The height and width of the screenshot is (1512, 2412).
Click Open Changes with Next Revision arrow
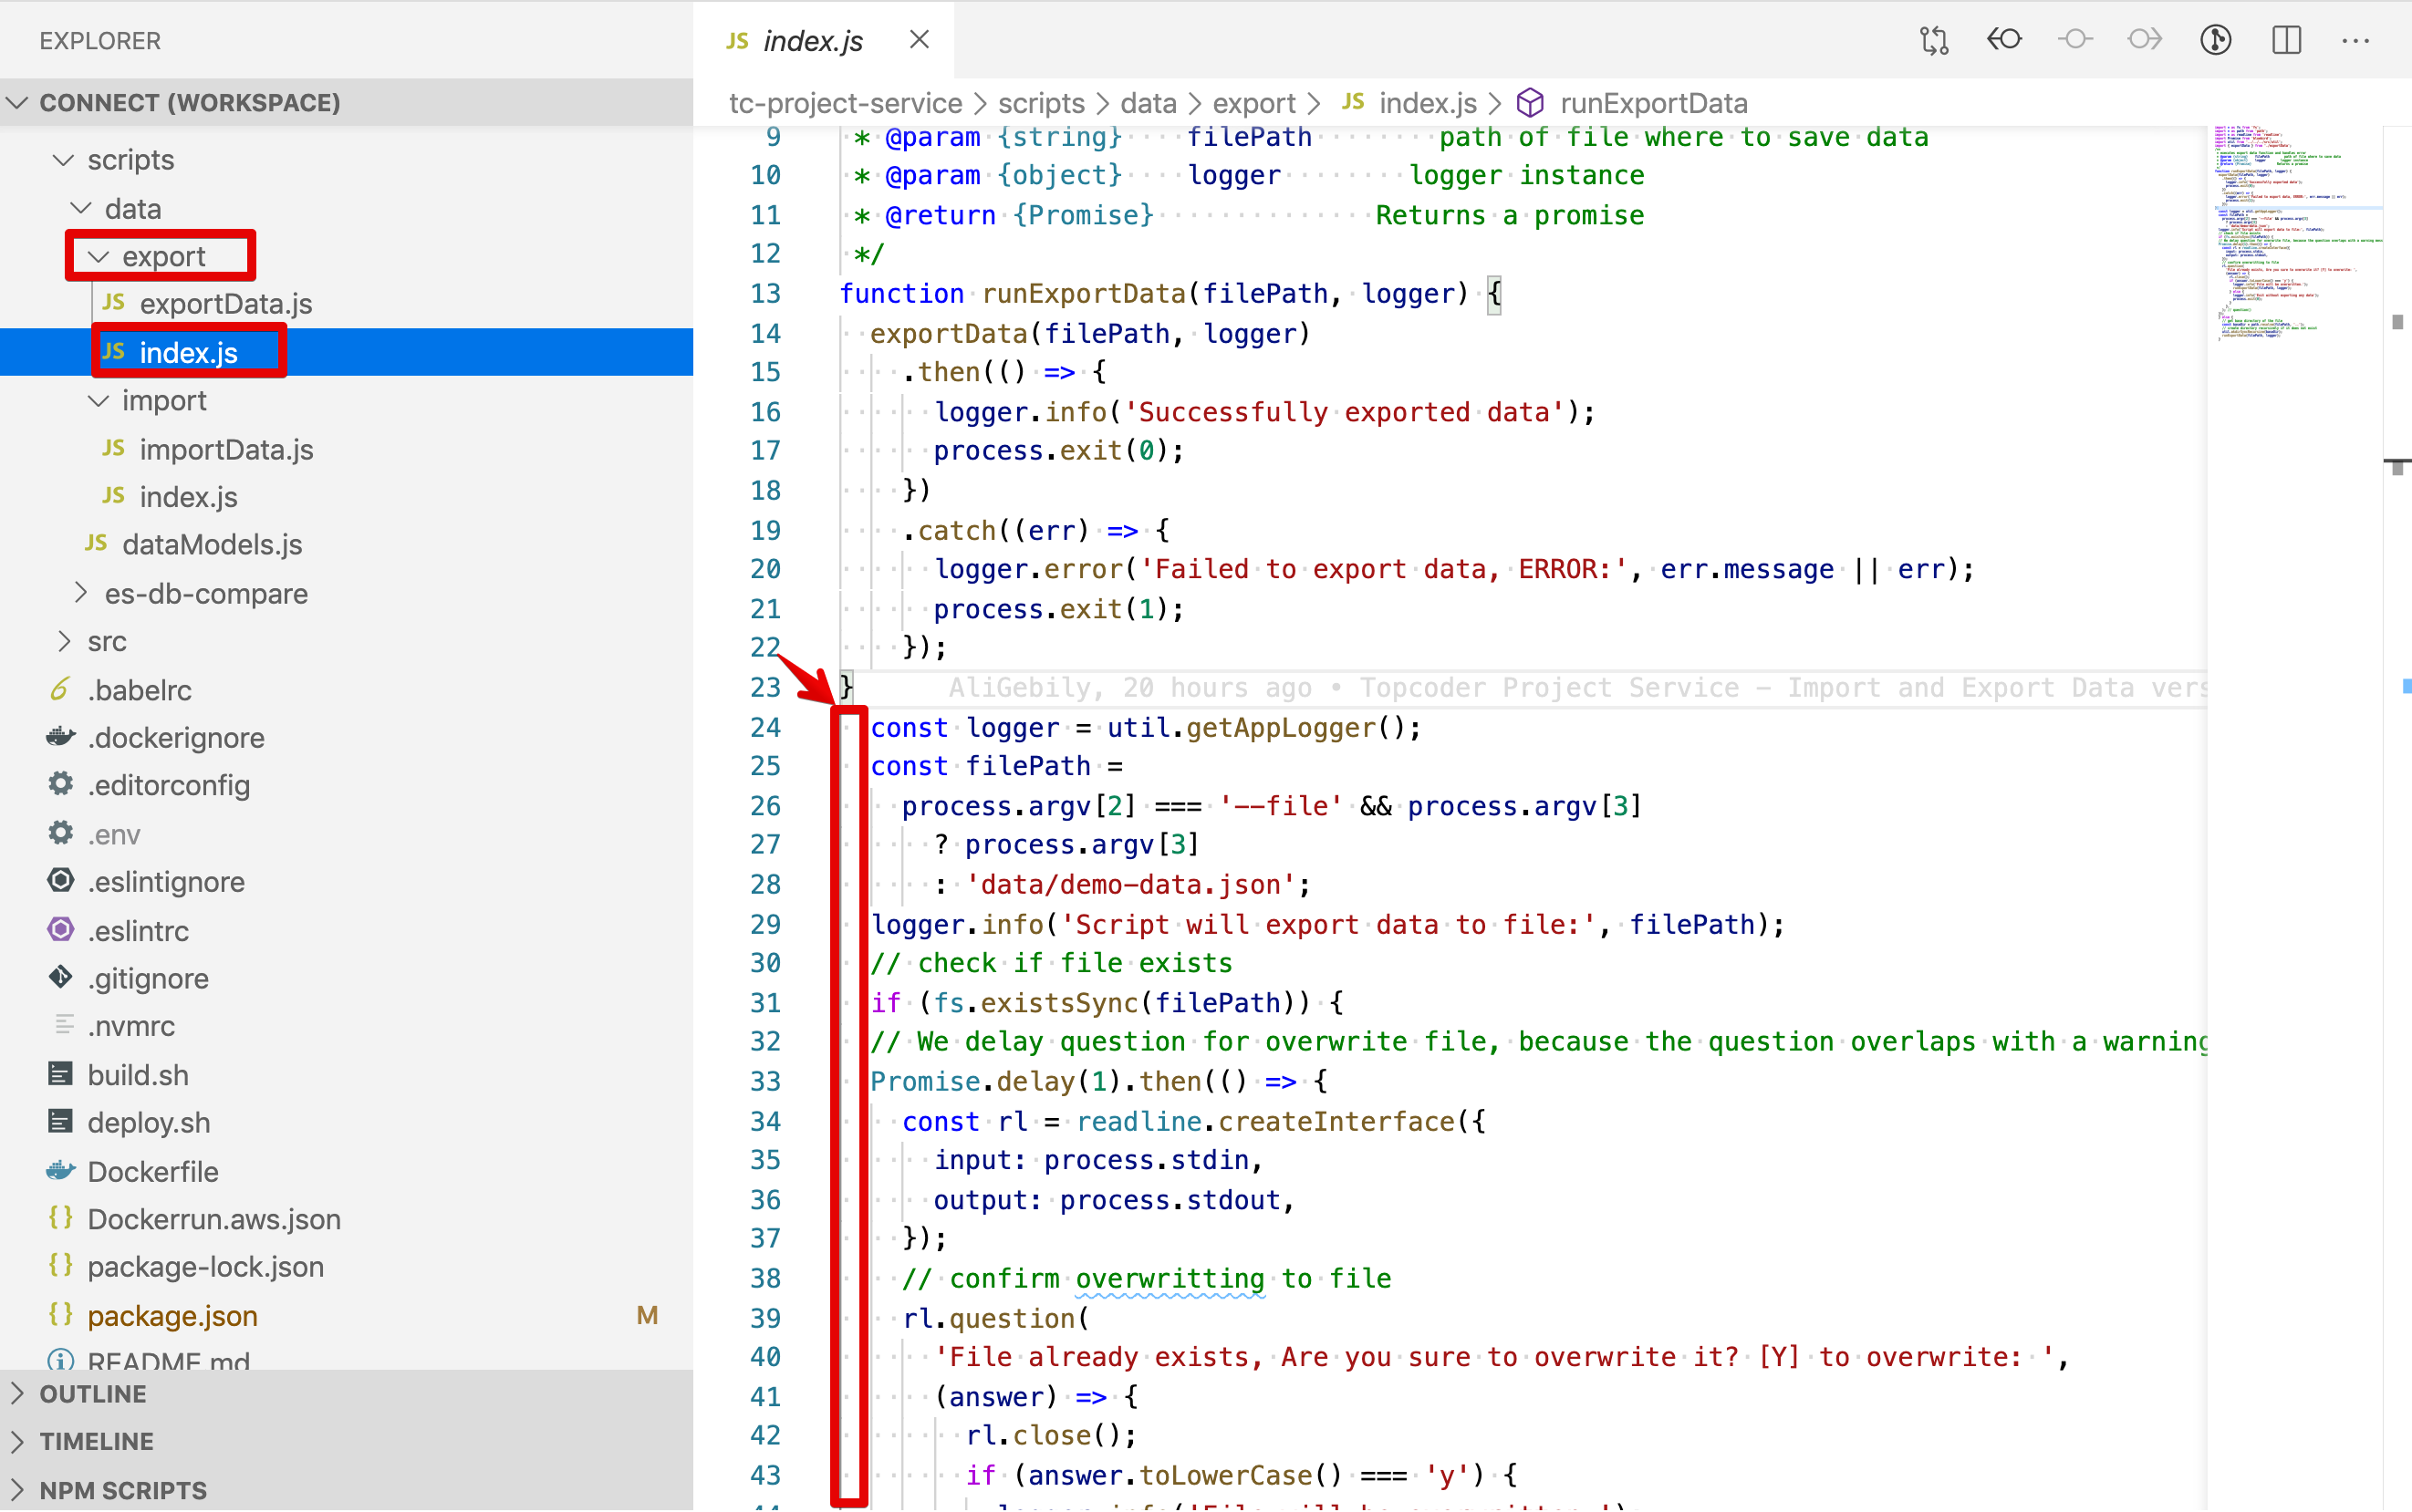click(2145, 40)
